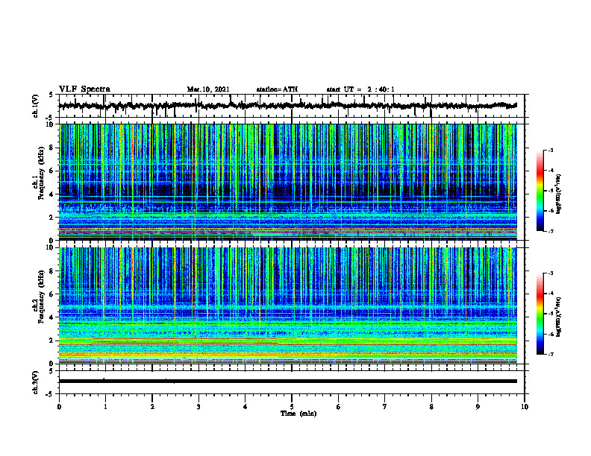
Task: Click the time axis tick labeled 10
Action: pyautogui.click(x=525, y=407)
